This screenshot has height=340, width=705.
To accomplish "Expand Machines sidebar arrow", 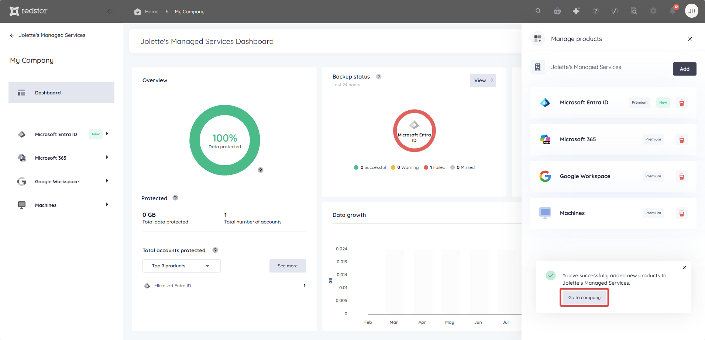I will [x=107, y=205].
